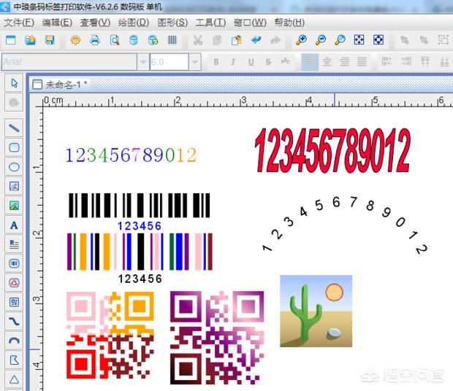The height and width of the screenshot is (391, 453).
Task: Click the plain magnifier zoom icon
Action: point(340,40)
